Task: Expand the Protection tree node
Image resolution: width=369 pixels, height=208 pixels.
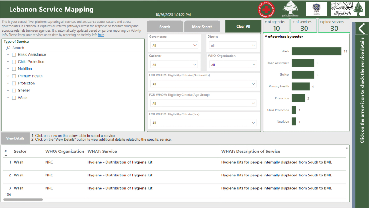Action: tap(8, 83)
